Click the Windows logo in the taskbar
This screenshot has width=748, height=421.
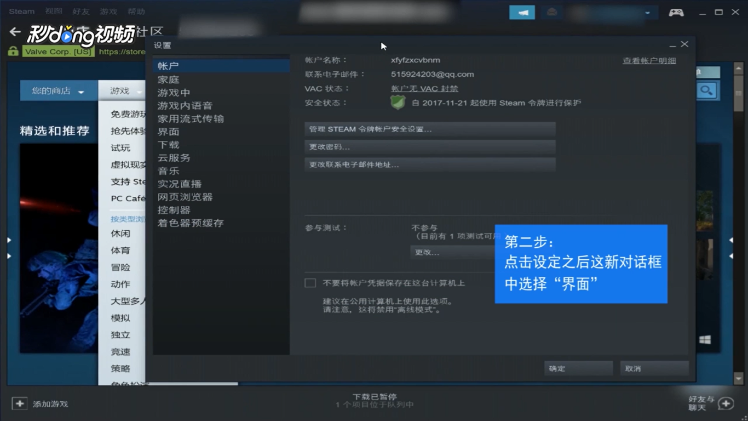pyautogui.click(x=705, y=339)
